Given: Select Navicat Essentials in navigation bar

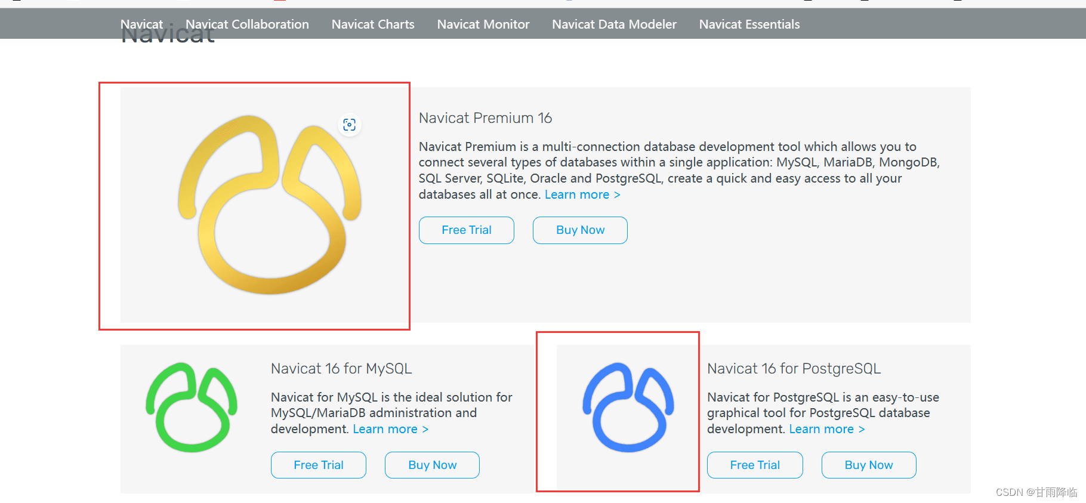Looking at the screenshot, I should [x=749, y=24].
